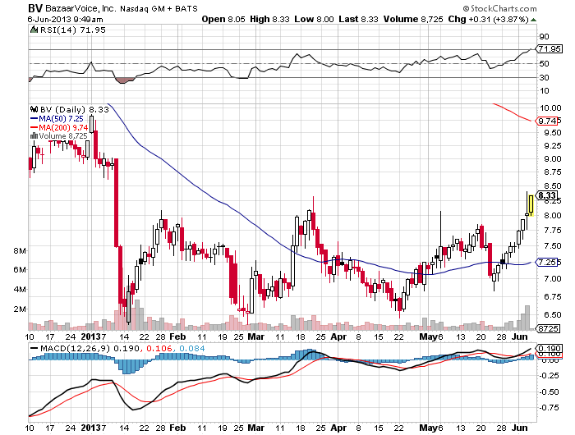Click the MACD(12,26,9) legend label

tap(75, 348)
